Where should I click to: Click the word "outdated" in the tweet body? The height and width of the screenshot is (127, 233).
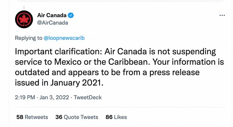click(32, 73)
